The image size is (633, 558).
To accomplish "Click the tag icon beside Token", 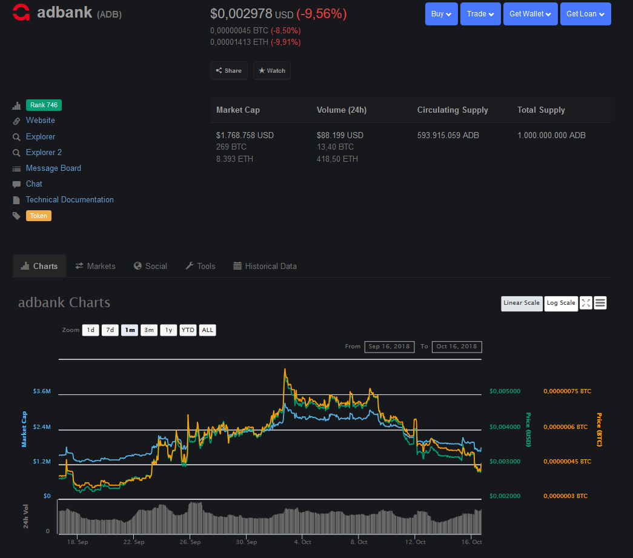I will [x=16, y=216].
